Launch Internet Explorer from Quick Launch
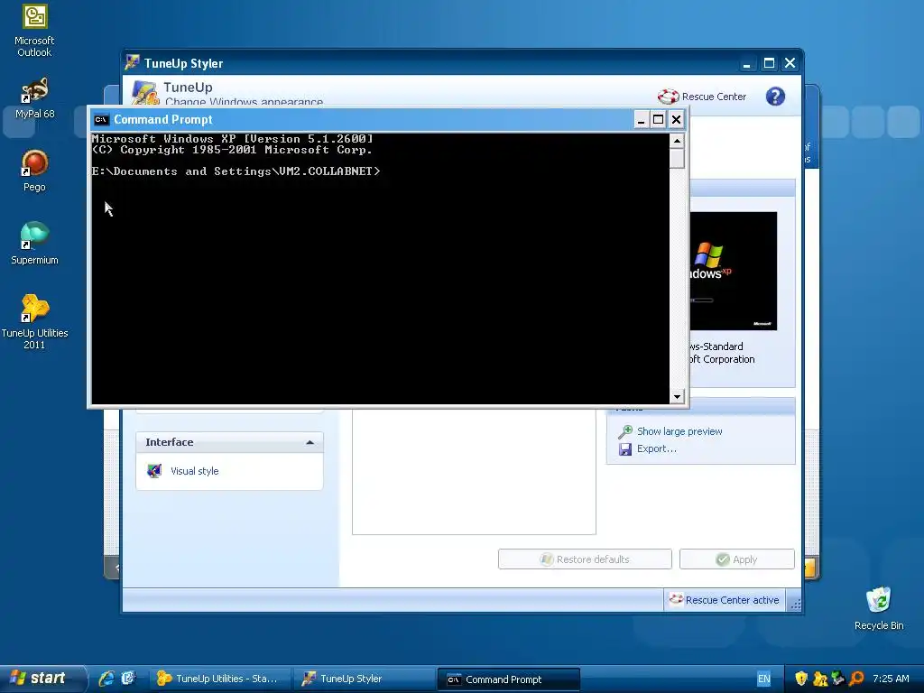Image resolution: width=924 pixels, height=693 pixels. coord(106,679)
